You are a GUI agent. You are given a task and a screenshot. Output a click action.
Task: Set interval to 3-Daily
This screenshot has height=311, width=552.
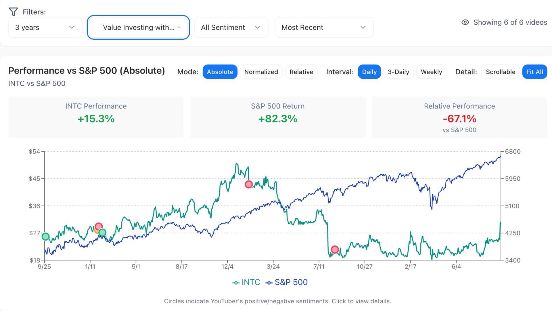click(x=398, y=72)
